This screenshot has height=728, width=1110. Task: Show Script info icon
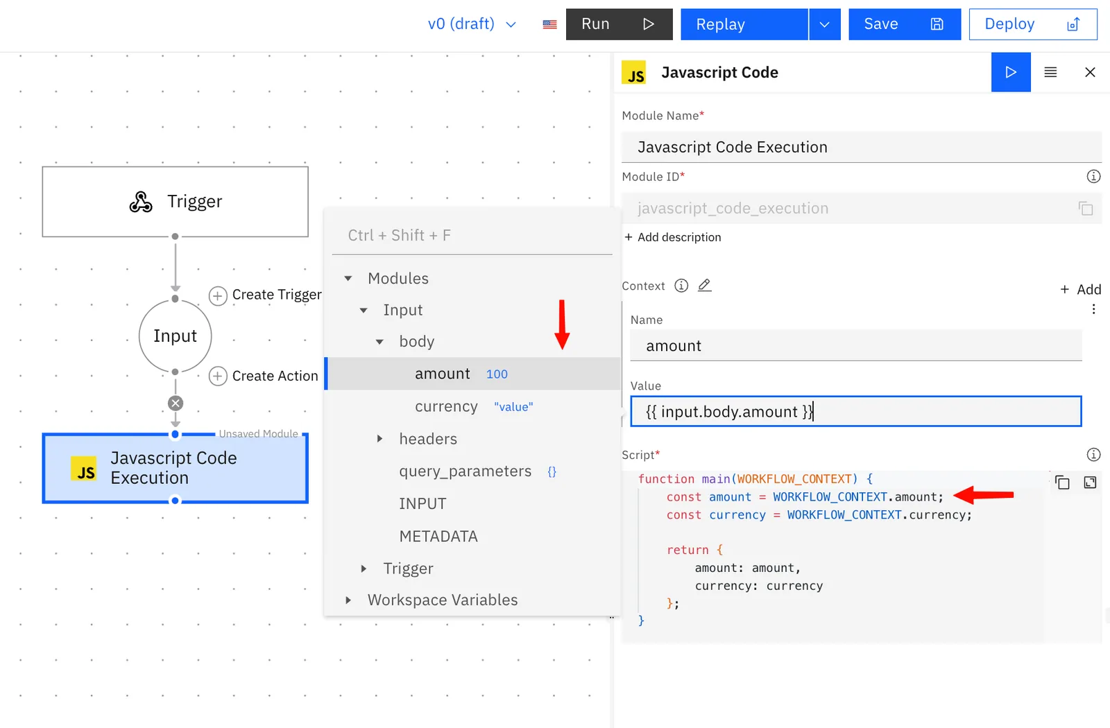click(1093, 454)
